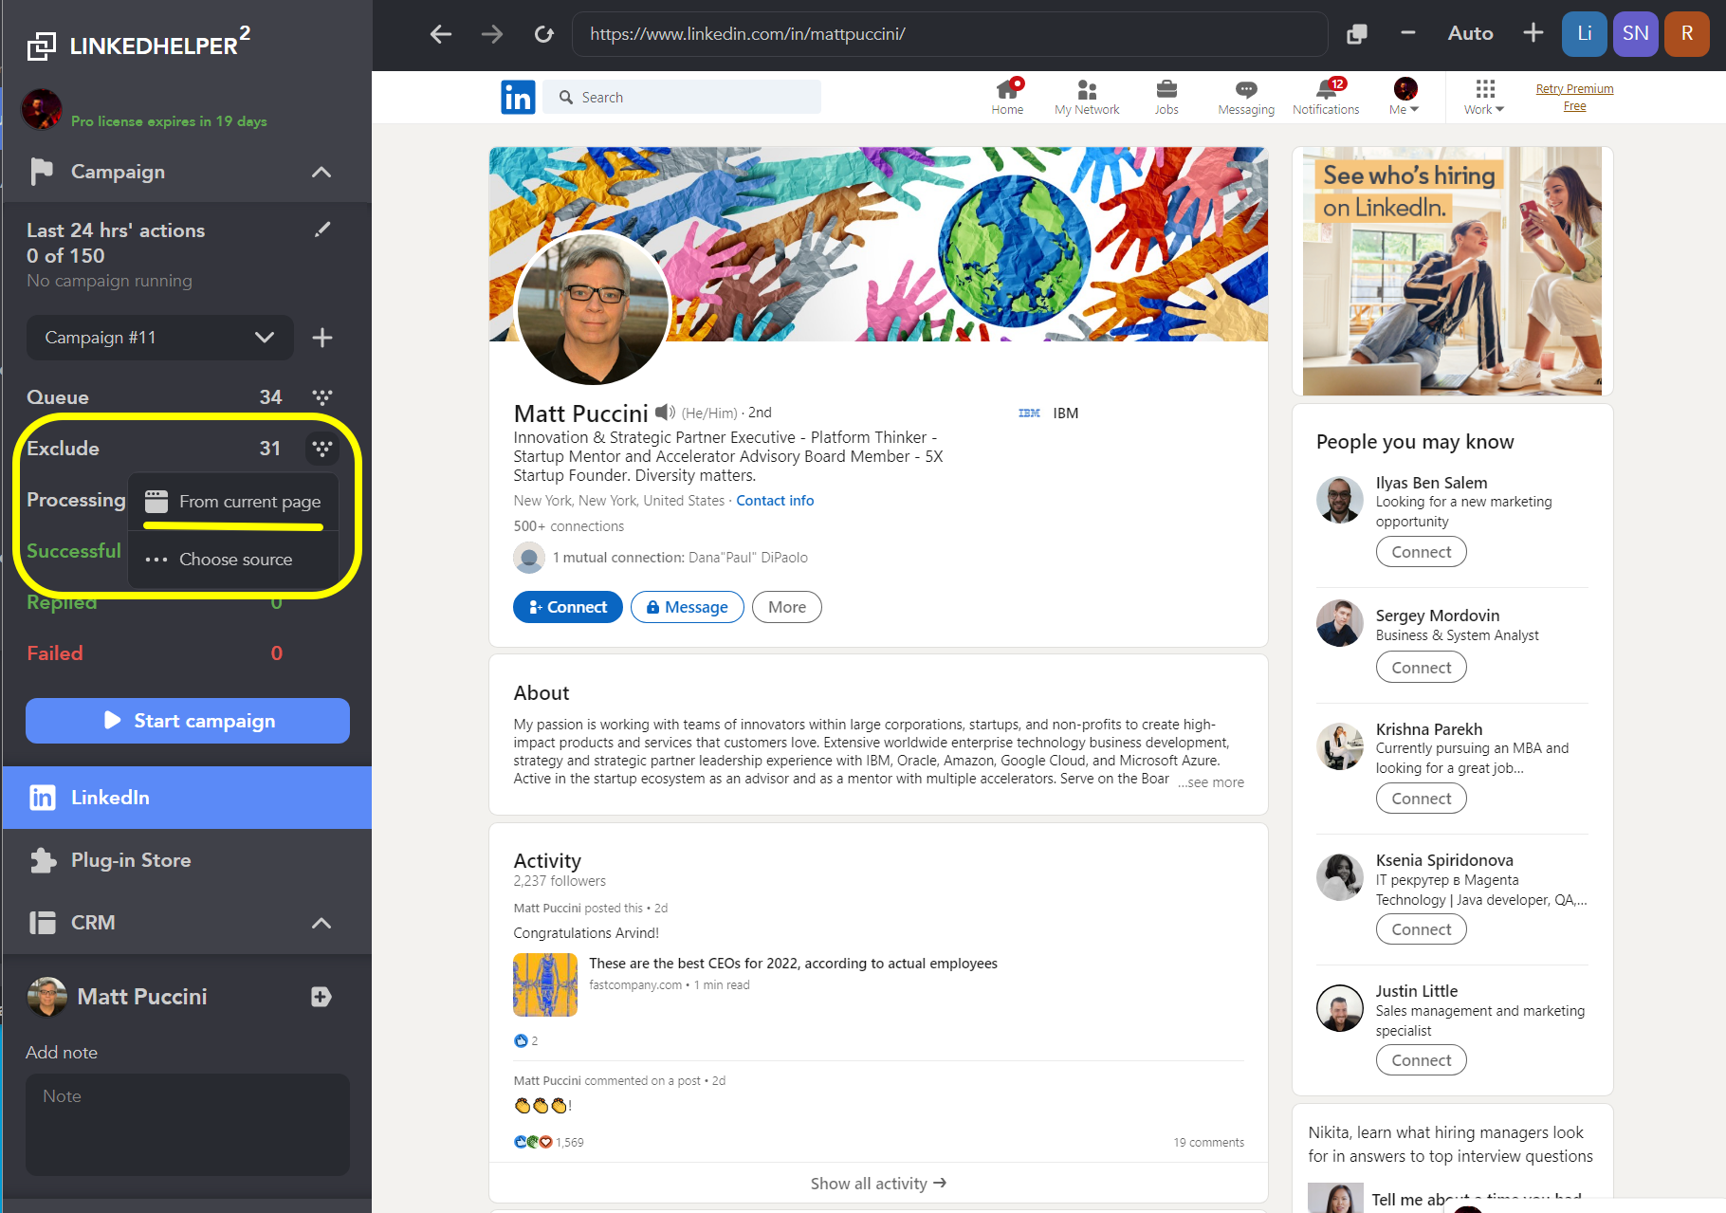
Task: Collapse the CRM section chevron
Action: [x=321, y=923]
